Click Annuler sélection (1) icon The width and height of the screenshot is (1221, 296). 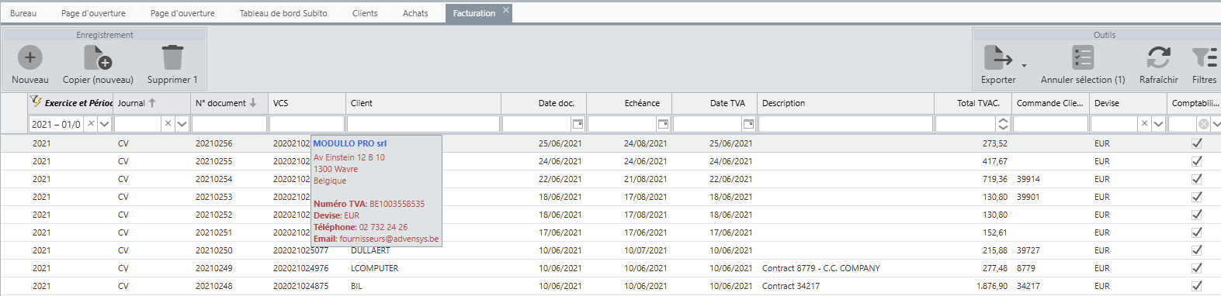1082,57
